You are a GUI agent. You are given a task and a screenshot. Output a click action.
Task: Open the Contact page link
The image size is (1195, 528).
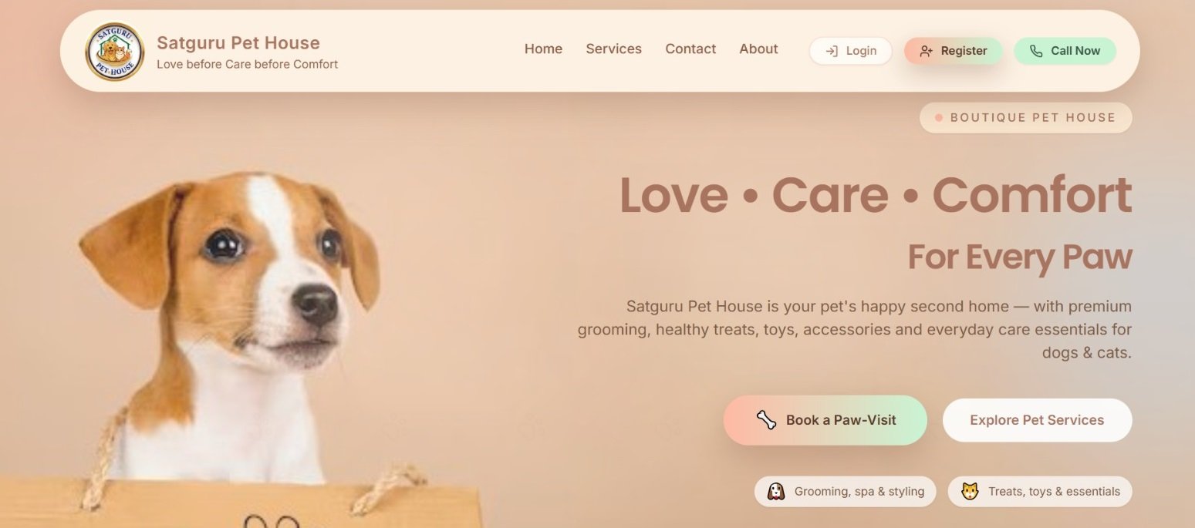pyautogui.click(x=690, y=49)
